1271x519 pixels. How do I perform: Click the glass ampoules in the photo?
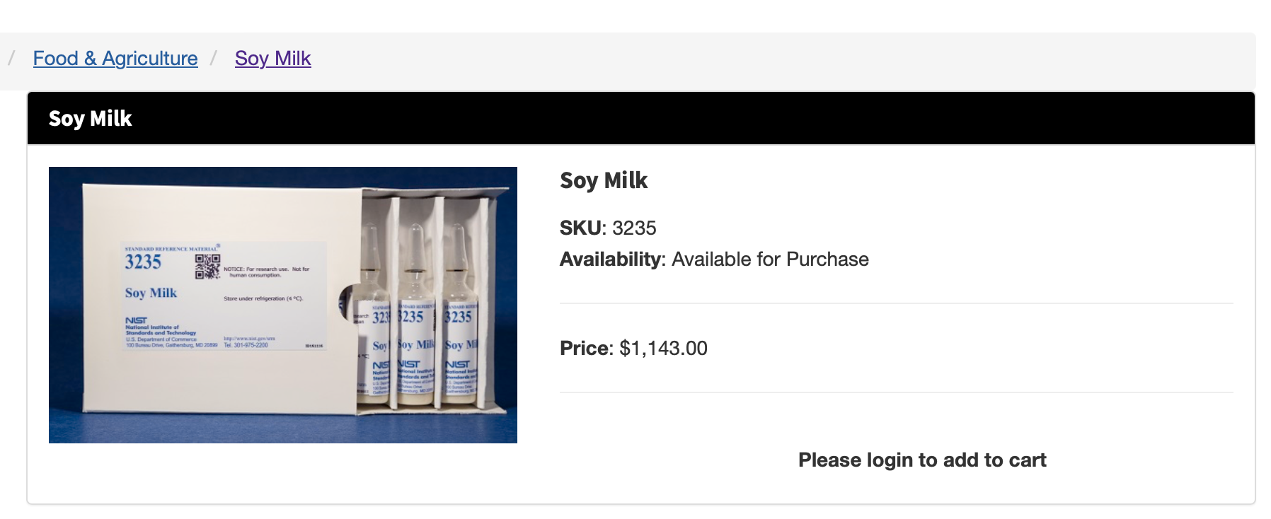coord(418,315)
